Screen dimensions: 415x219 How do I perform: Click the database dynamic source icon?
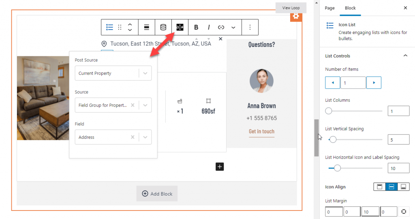click(163, 27)
